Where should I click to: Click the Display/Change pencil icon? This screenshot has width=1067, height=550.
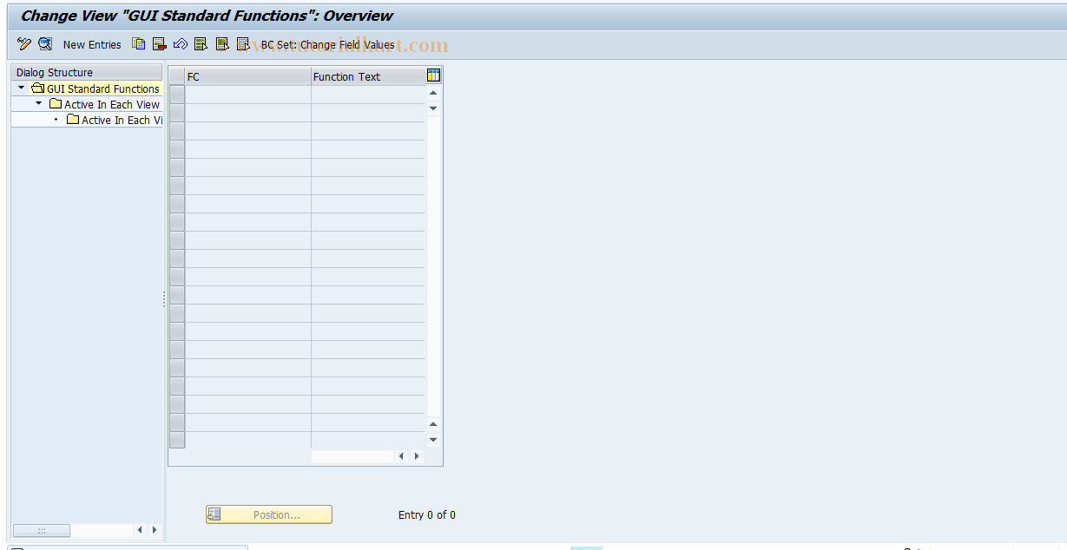click(23, 44)
